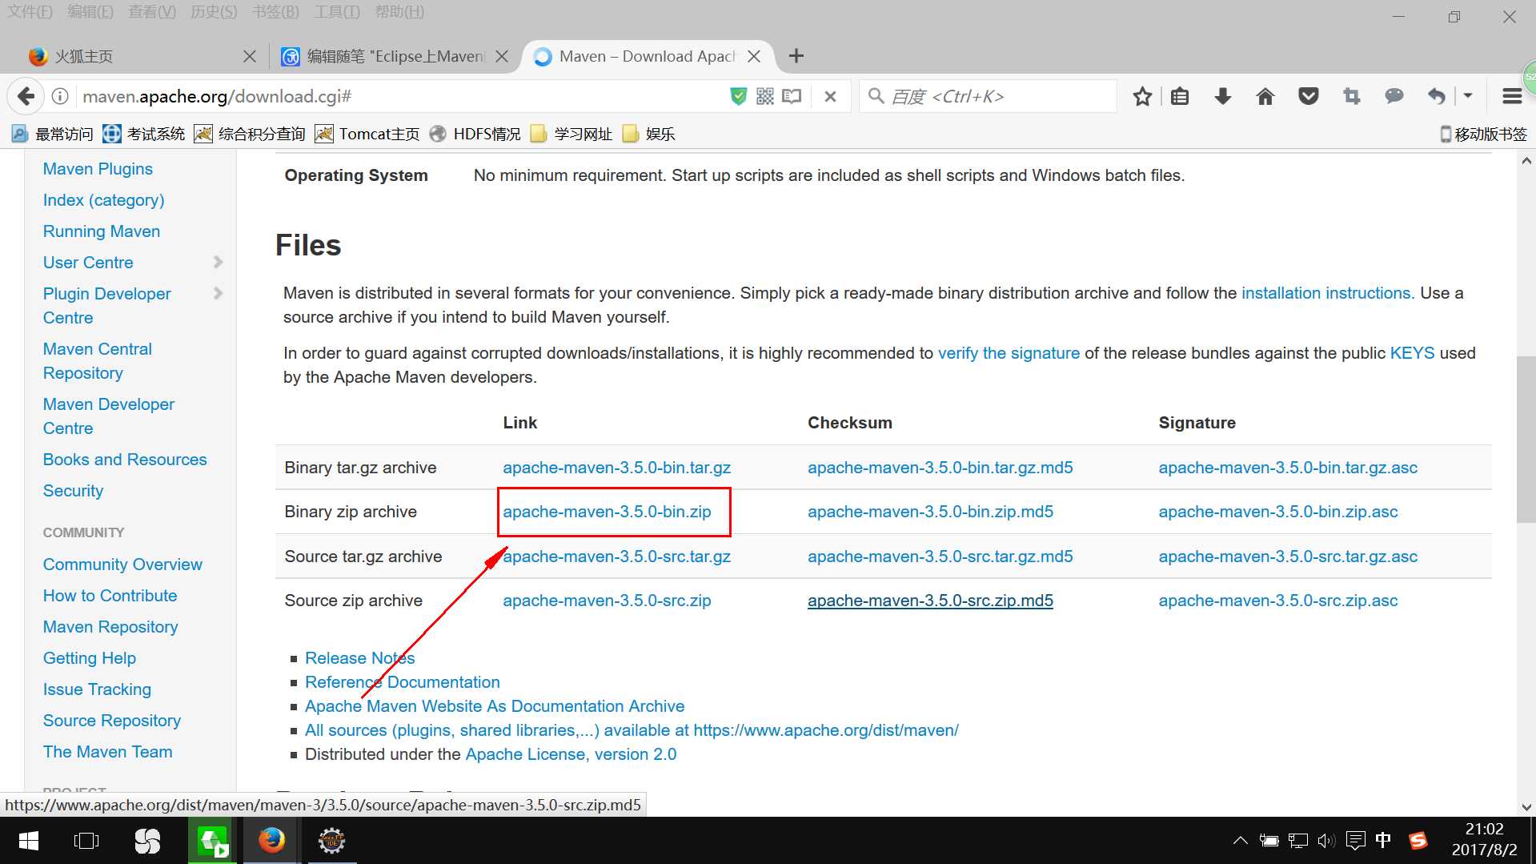1536x864 pixels.
Task: Open 考试系统 bookmark
Action: tap(144, 134)
